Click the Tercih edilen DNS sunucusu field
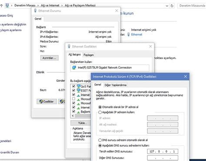 click(163, 151)
